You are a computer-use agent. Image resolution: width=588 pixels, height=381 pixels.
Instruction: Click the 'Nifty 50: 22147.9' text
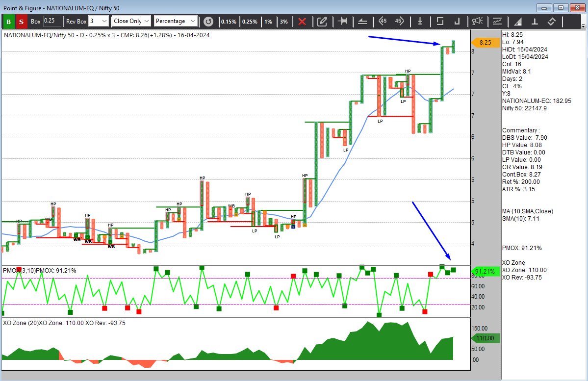click(525, 108)
